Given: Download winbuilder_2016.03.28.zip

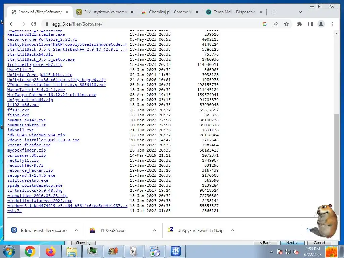Looking at the screenshot, I should [37, 196].
